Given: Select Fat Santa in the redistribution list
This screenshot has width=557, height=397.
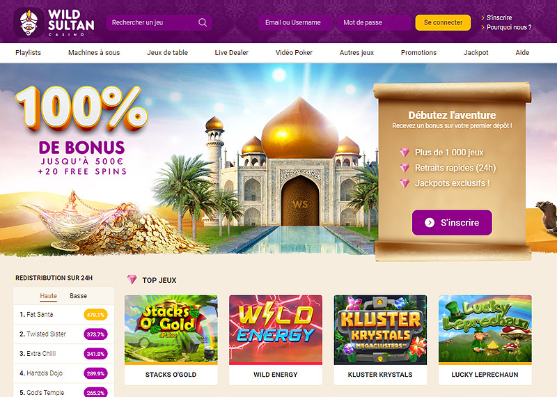Looking at the screenshot, I should (63, 315).
